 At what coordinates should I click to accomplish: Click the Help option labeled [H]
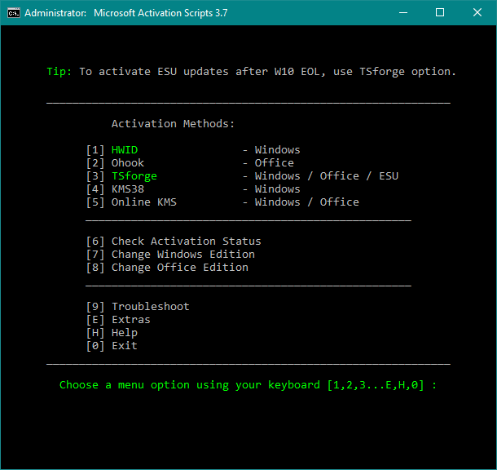pyautogui.click(x=124, y=333)
